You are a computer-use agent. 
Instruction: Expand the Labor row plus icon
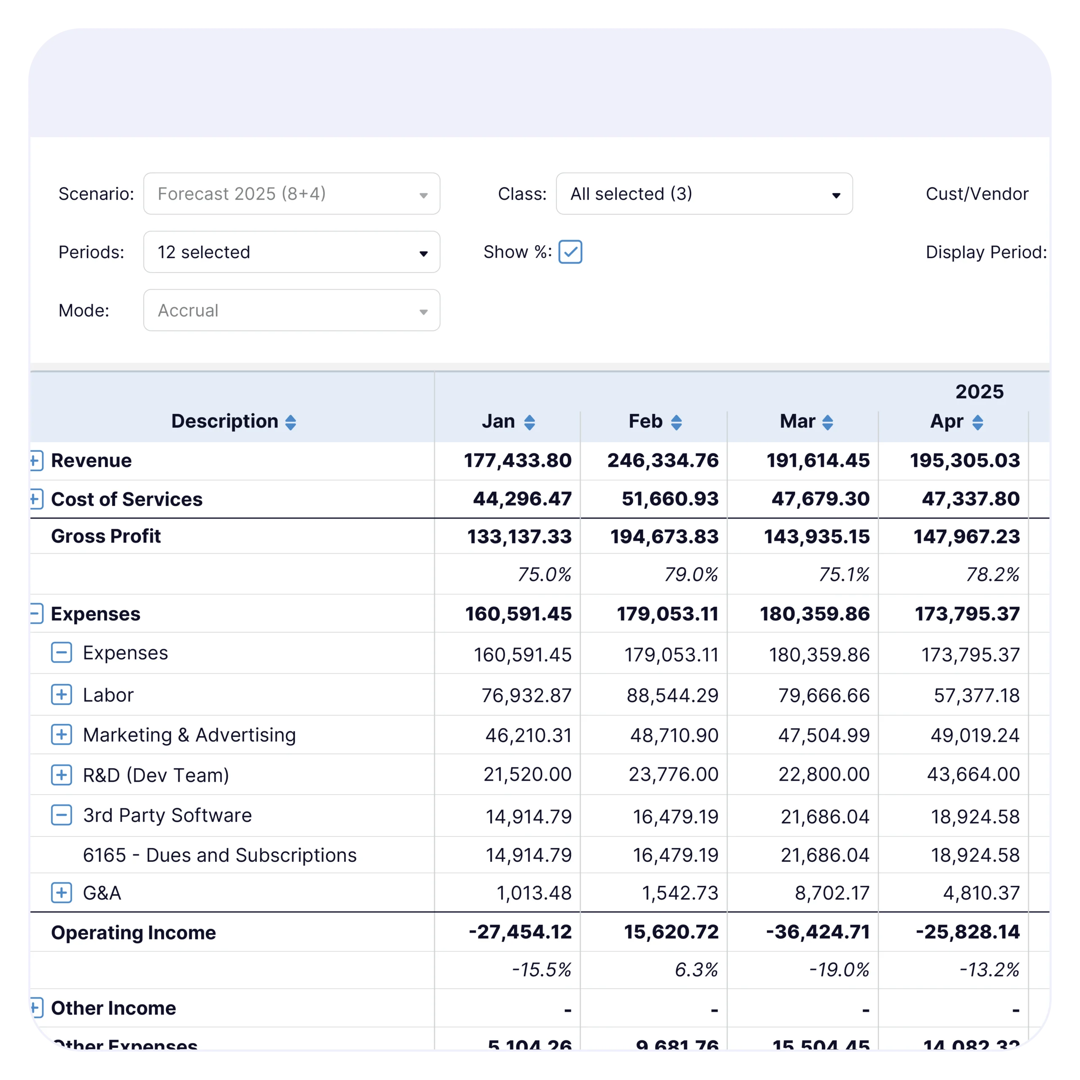pos(62,694)
